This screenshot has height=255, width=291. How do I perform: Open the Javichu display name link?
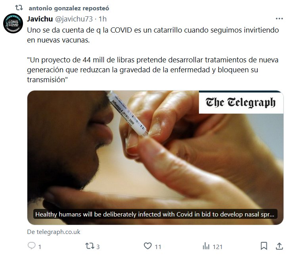click(x=40, y=19)
